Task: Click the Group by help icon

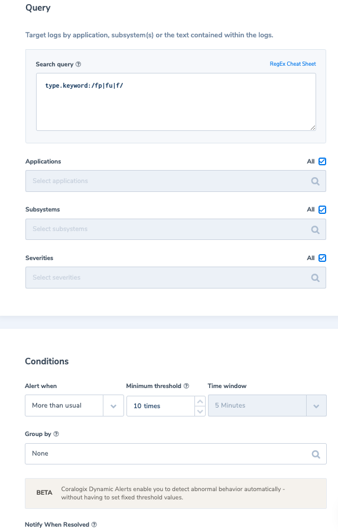Action: click(56, 434)
